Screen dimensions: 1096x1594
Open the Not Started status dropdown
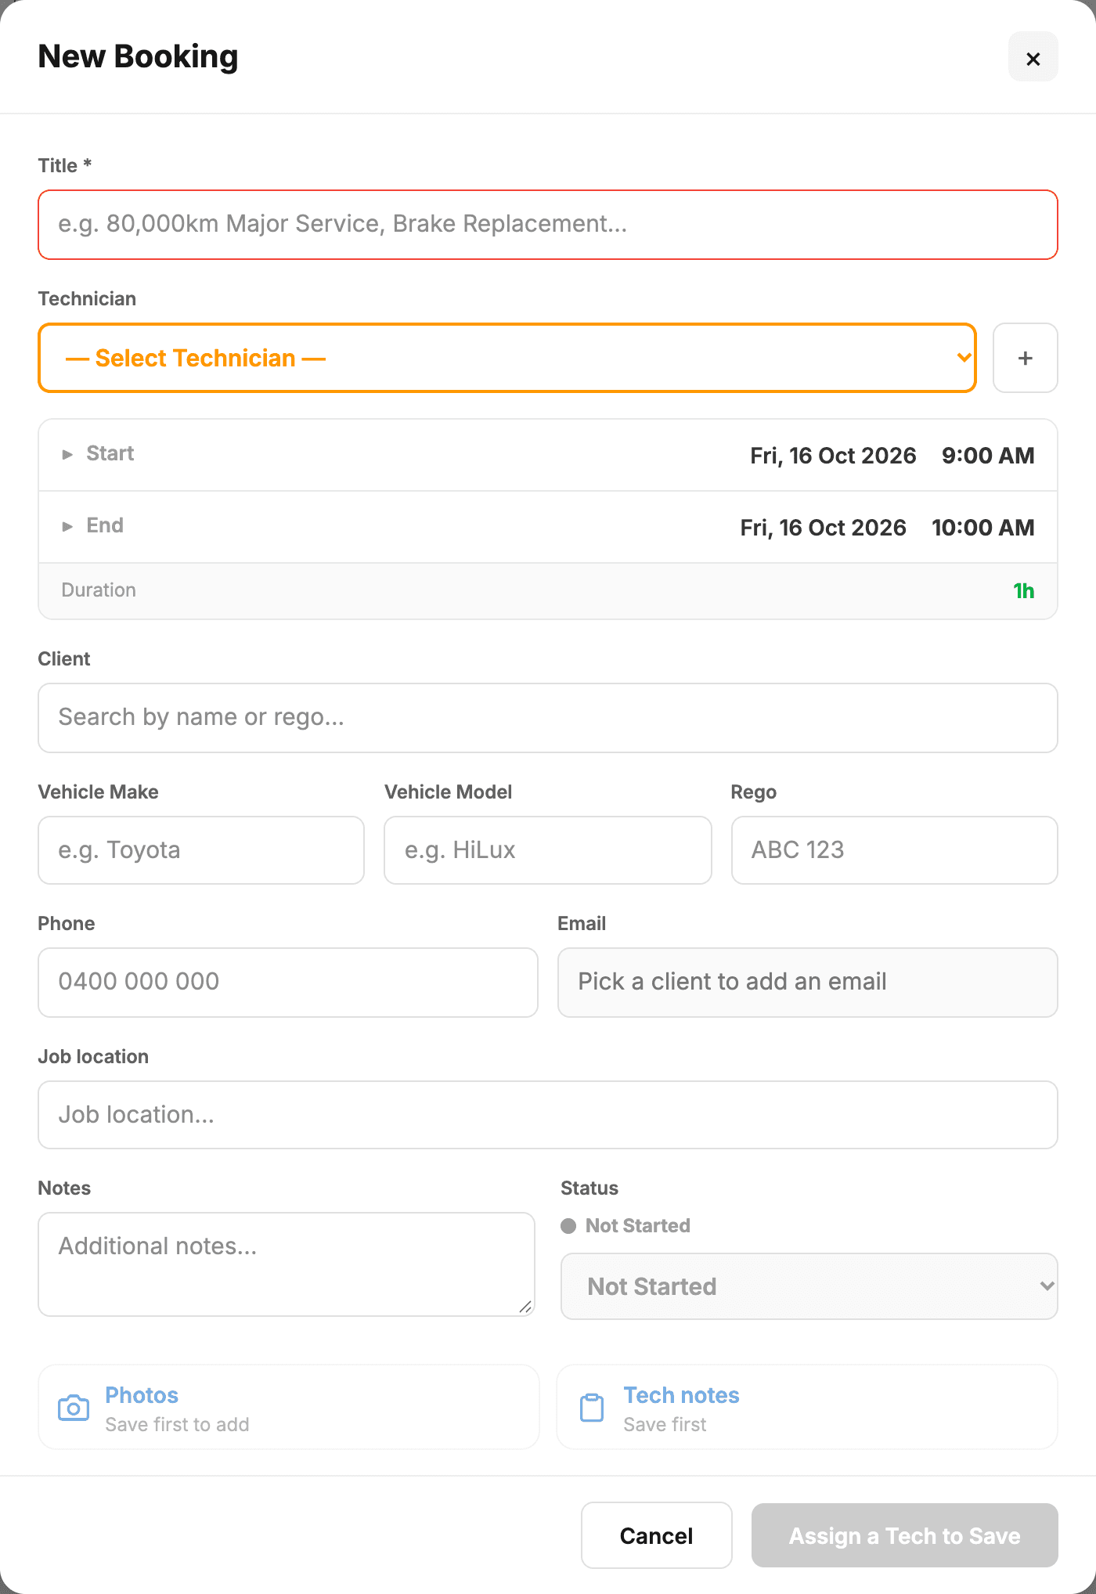[809, 1286]
